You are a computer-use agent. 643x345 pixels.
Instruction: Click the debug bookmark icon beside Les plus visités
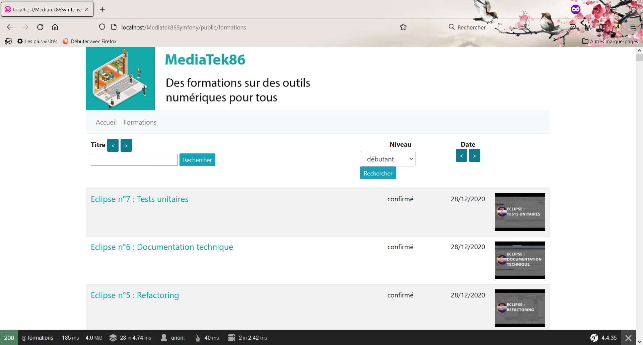(x=8, y=41)
